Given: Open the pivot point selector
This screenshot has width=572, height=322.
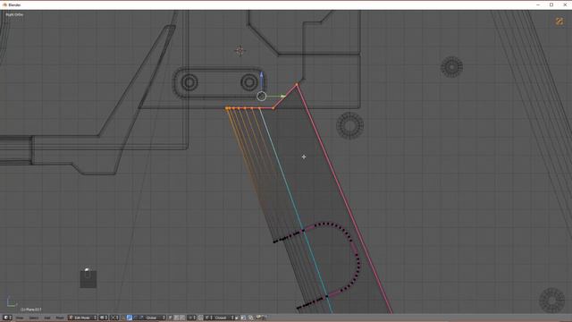Looking at the screenshot, I should 114,318.
